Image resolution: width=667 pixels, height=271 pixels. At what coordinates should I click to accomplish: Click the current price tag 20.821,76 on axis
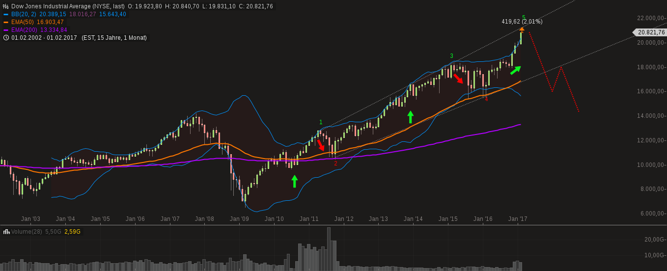click(650, 32)
